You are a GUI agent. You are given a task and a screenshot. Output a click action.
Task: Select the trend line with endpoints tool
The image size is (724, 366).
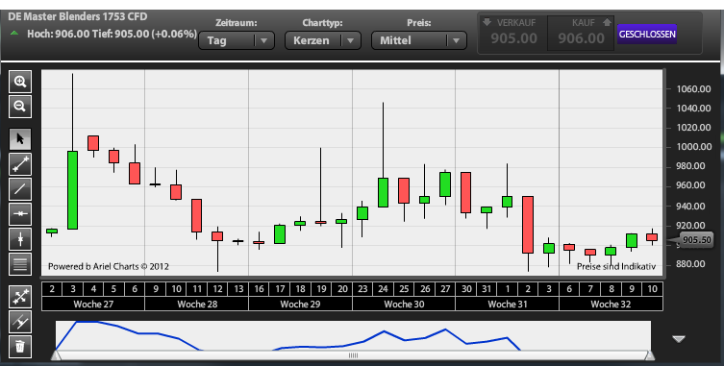coord(20,164)
